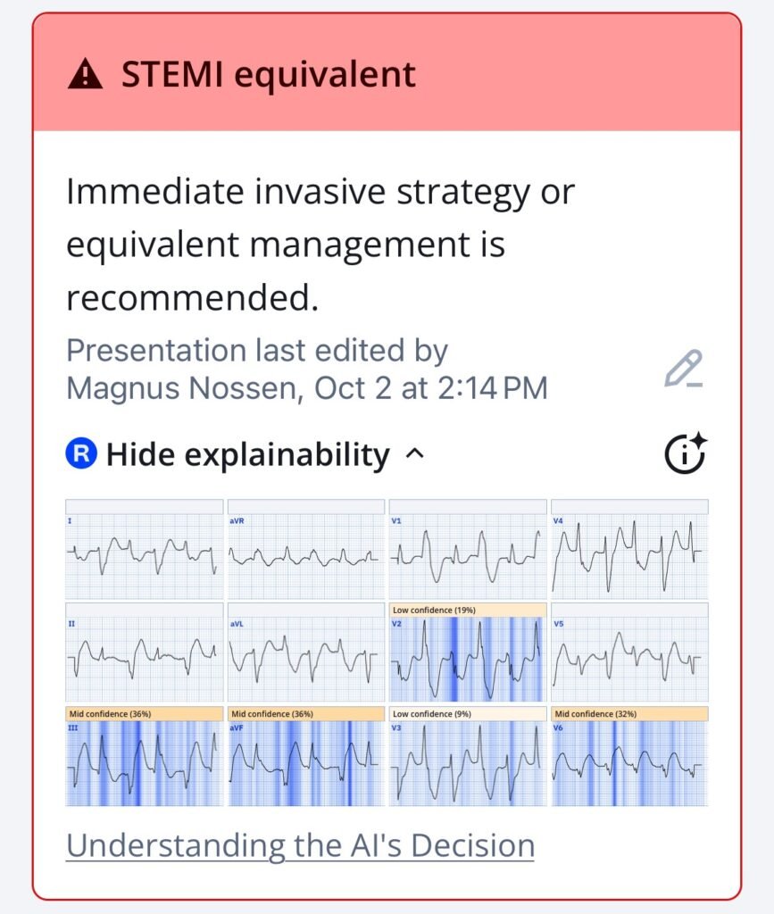Open the AI info sparkle icon
The height and width of the screenshot is (914, 774).
coord(686,454)
